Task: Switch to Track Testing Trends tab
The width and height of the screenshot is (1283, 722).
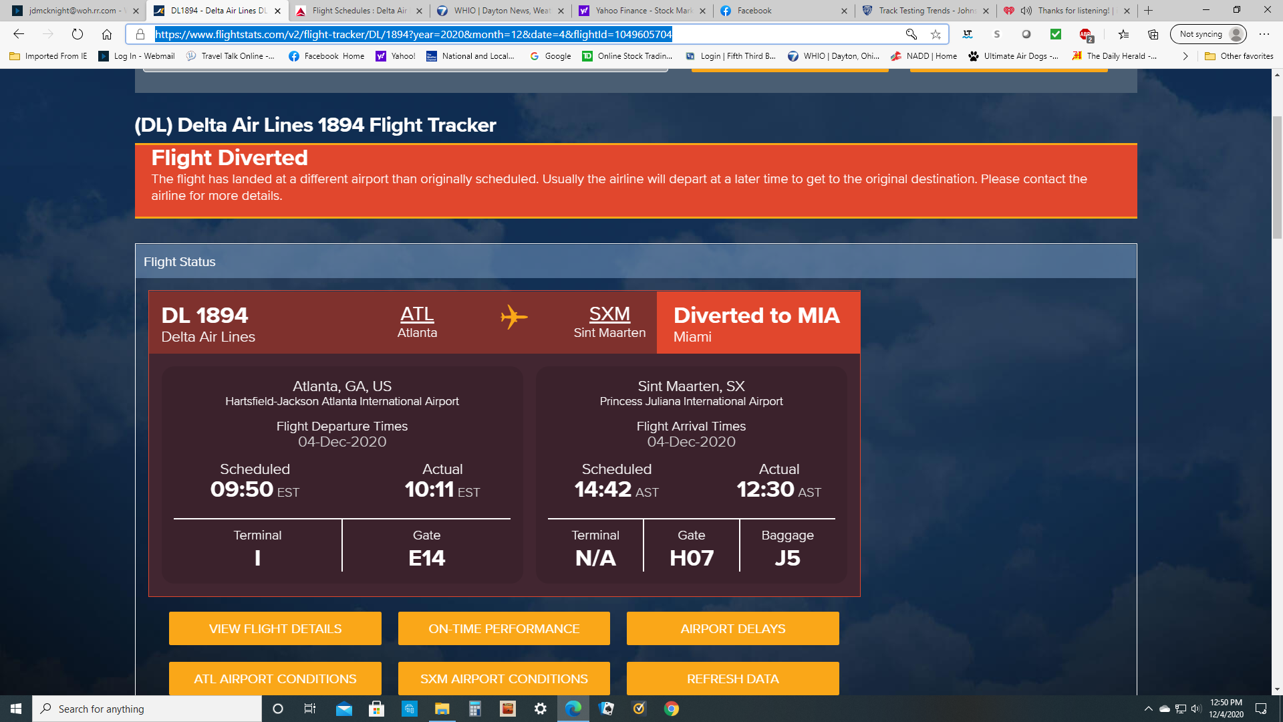Action: pos(926,11)
